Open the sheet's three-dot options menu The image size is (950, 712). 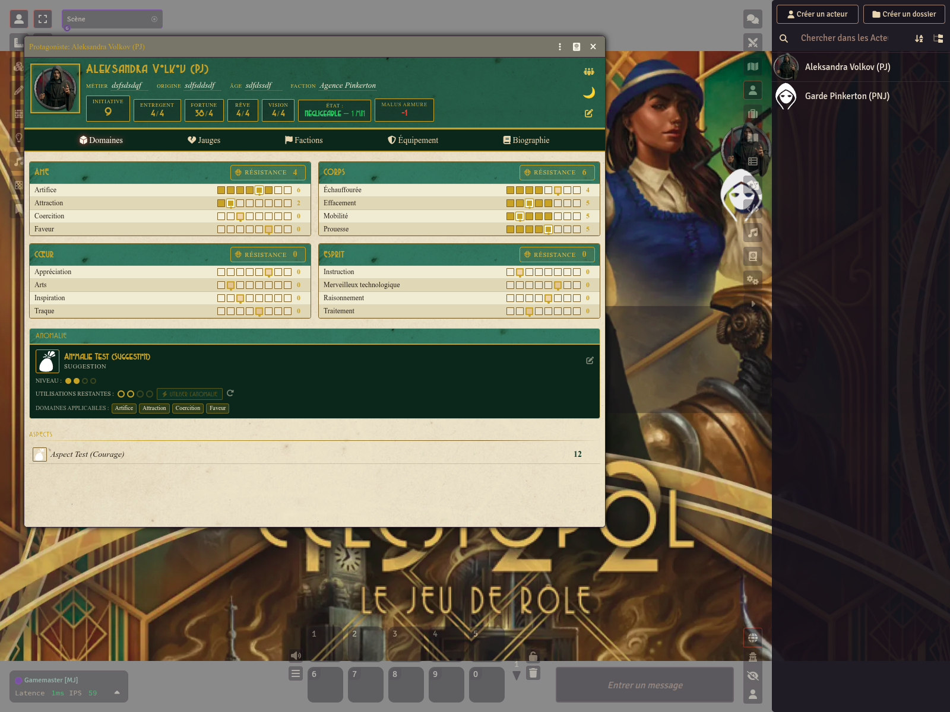tap(559, 46)
